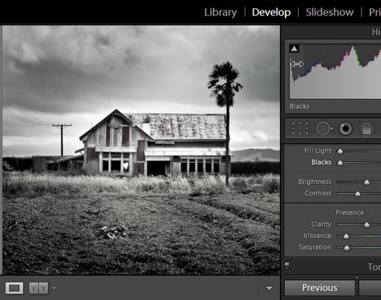Click the old house photo preview
Image resolution: width=381 pixels, height=300 pixels.
point(141,150)
